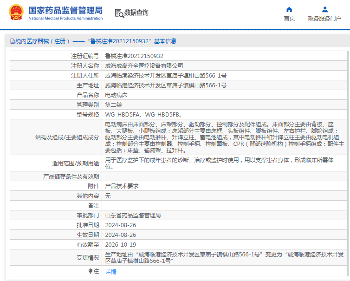Click the 产品储存条件及有效期 label
Screen dimensions: 350x281
pos(71,176)
